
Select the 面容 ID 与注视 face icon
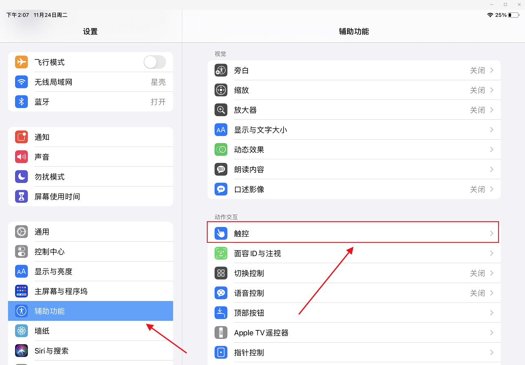tap(221, 253)
